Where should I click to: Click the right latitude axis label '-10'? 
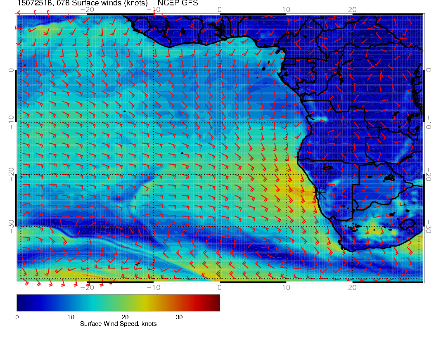(x=429, y=122)
